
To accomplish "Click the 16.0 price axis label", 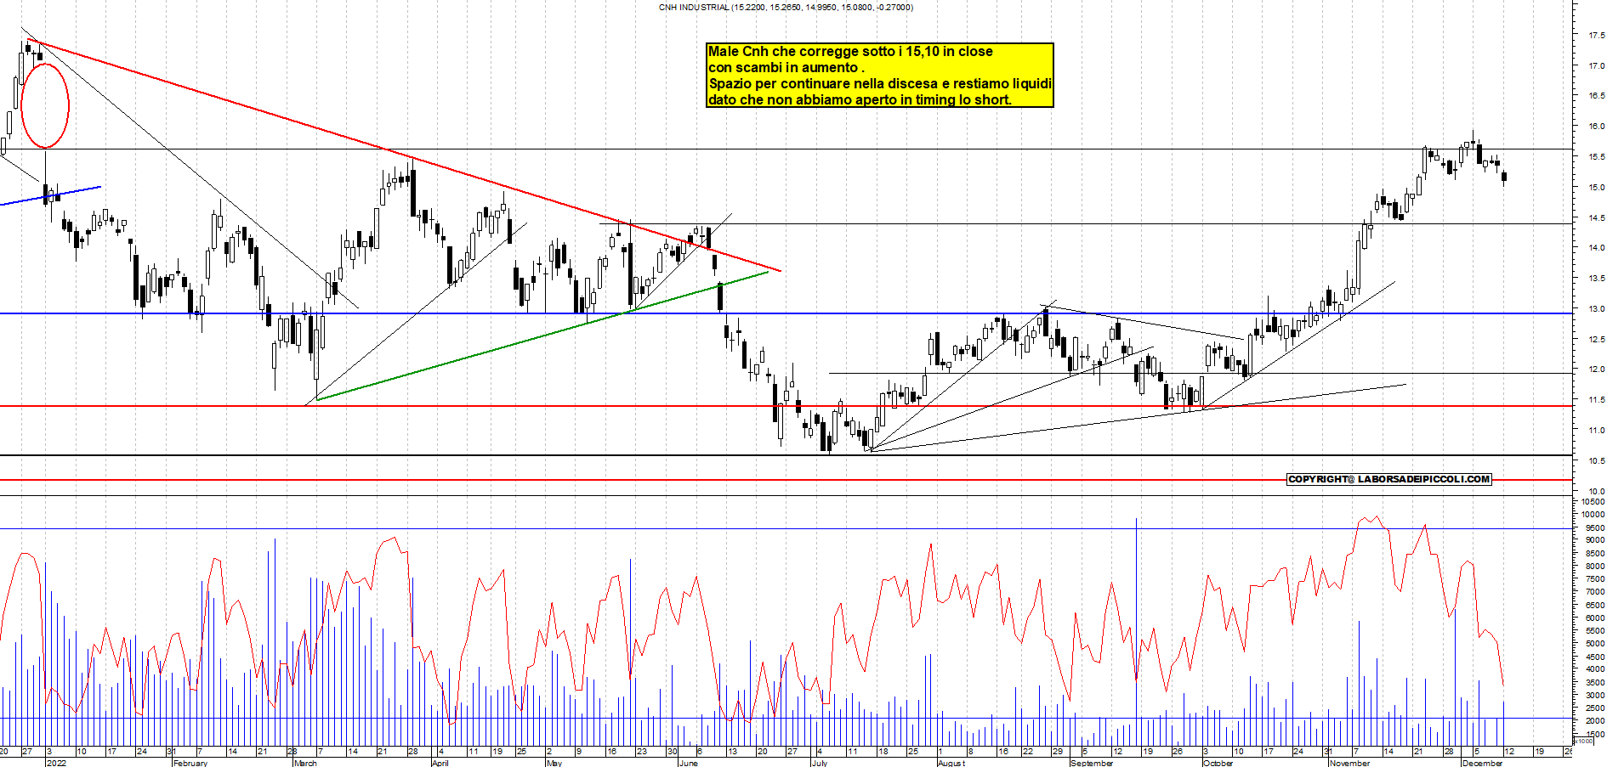I will (1596, 127).
